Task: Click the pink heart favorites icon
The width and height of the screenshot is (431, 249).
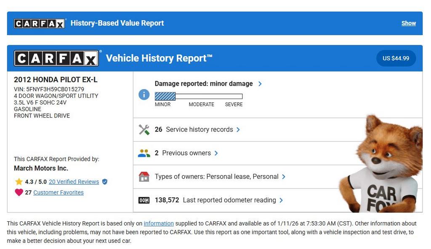Action: click(x=19, y=192)
